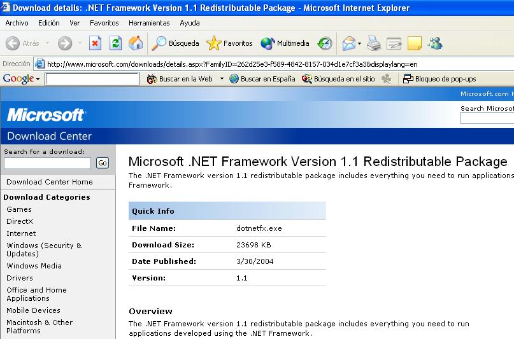
Task: Open the Favoritos menu in the menu bar
Action: (x=104, y=23)
